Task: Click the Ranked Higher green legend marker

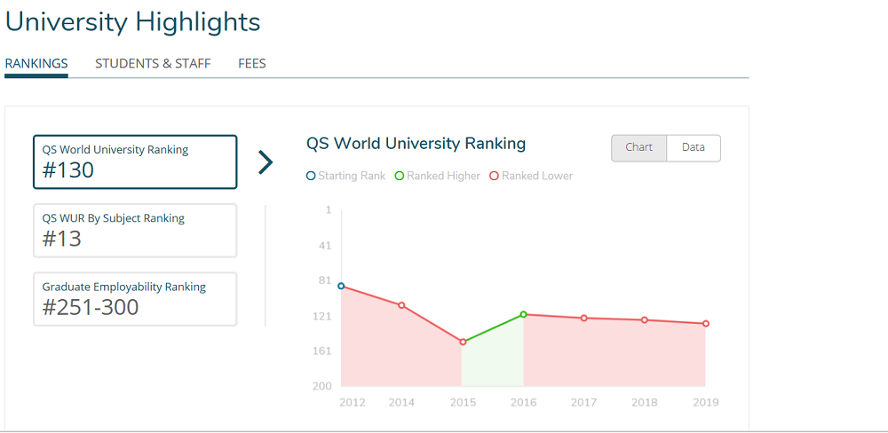Action: coord(400,176)
